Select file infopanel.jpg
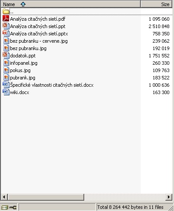Screen dimensions: 174x211 (24, 63)
